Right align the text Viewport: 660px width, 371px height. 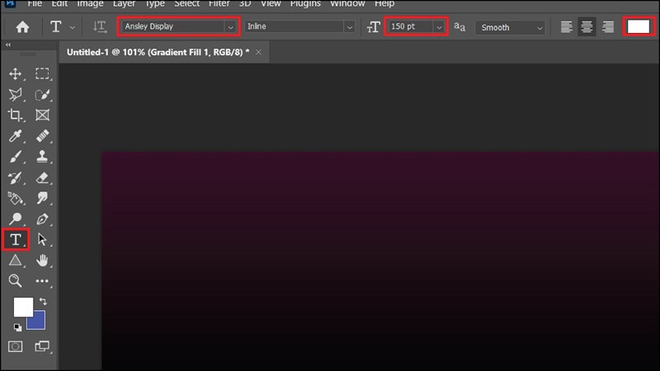tap(608, 27)
